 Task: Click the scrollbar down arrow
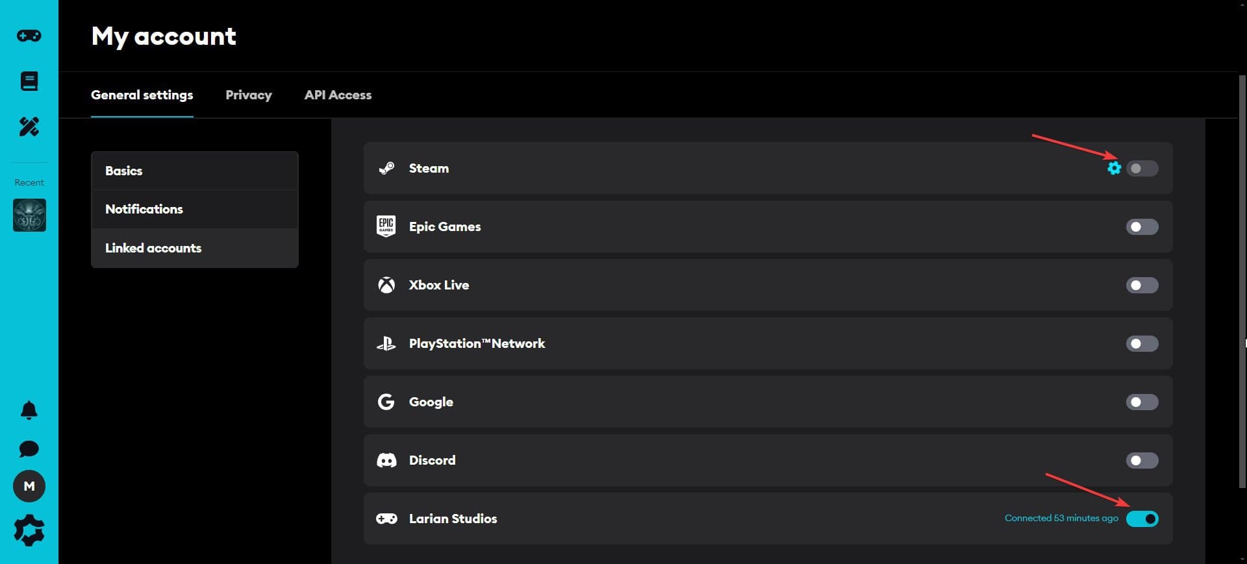pos(1242,559)
